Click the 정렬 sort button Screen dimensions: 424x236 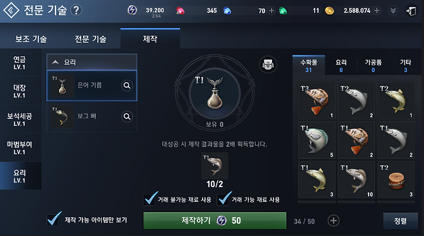pos(400,221)
